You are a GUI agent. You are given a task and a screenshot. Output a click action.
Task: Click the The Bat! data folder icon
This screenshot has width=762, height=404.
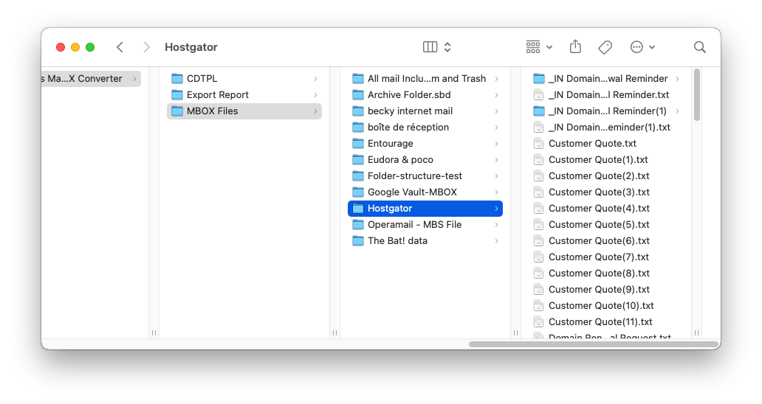pos(358,240)
